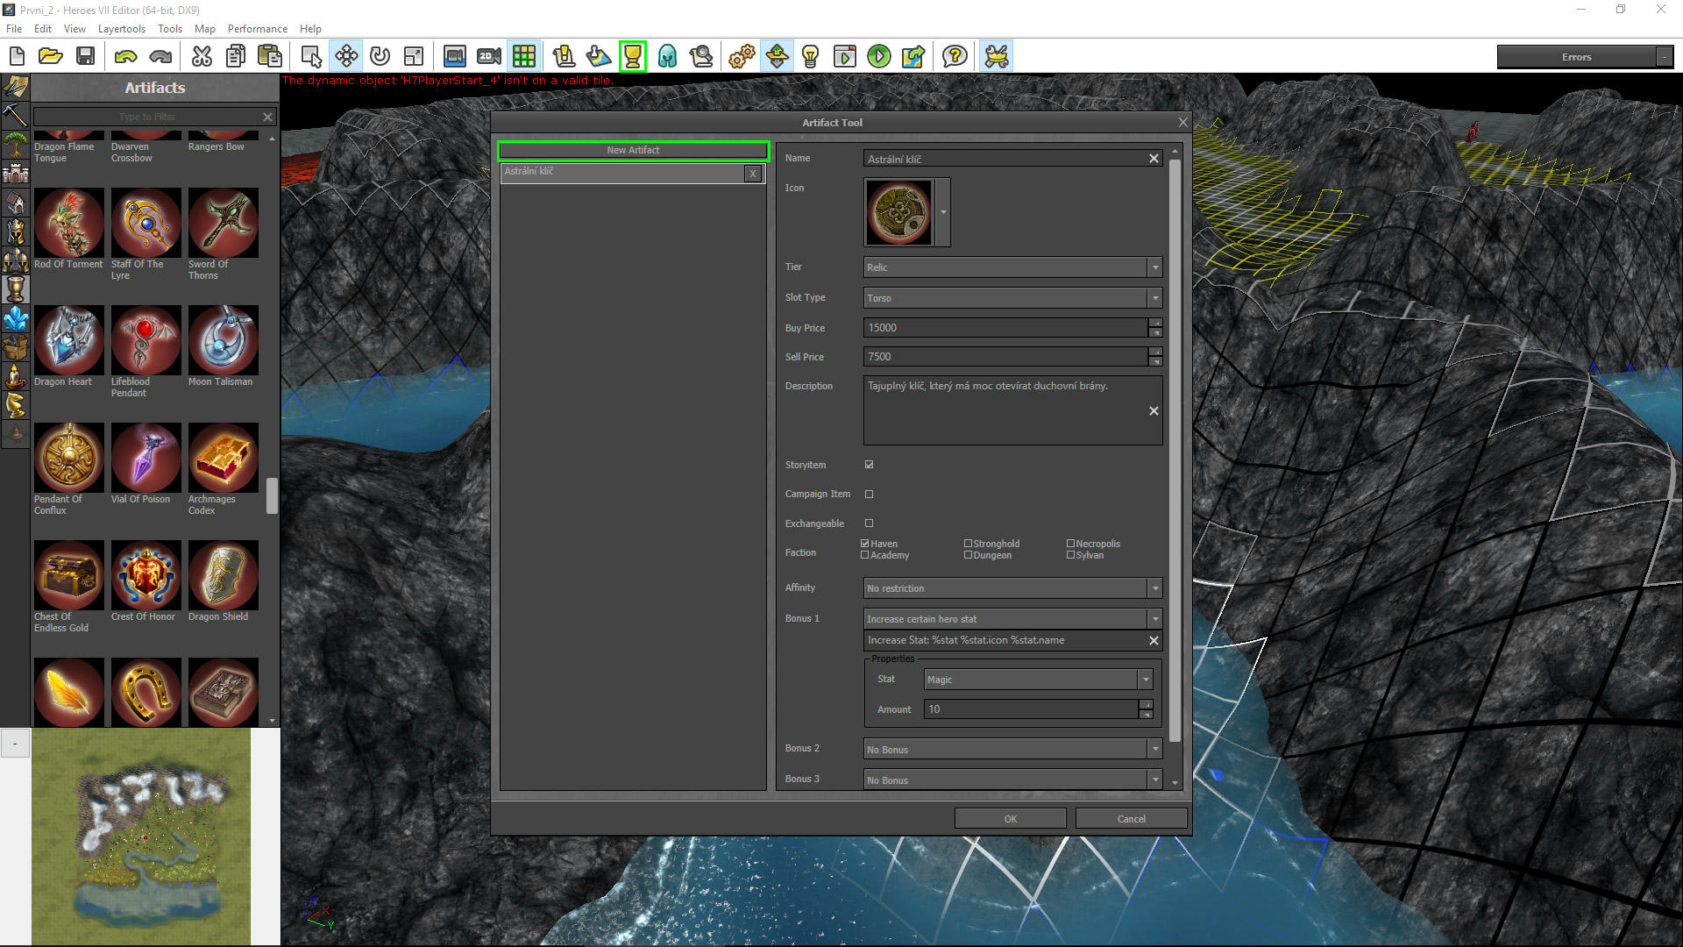Check the Sylvan faction checkbox
Image resolution: width=1683 pixels, height=947 pixels.
(x=1070, y=555)
